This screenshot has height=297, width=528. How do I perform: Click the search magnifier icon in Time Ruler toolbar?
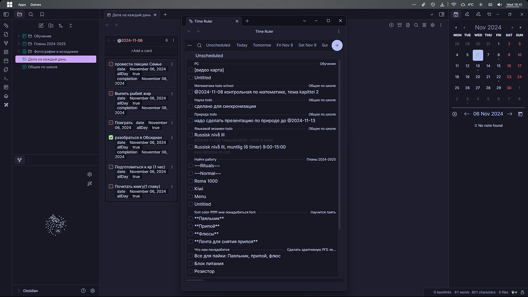coord(199,45)
